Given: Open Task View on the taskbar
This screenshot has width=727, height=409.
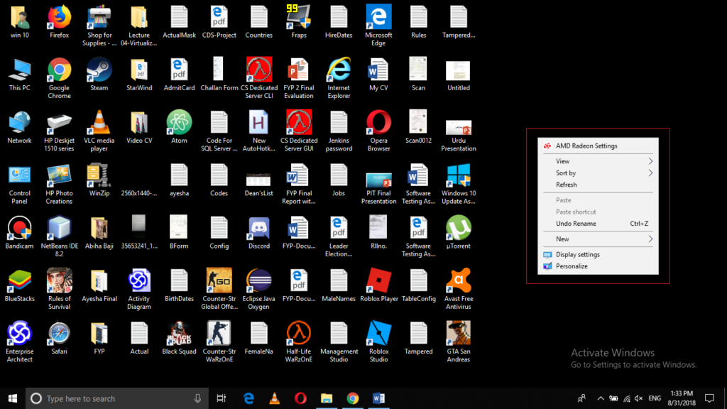Looking at the screenshot, I should coord(222,398).
